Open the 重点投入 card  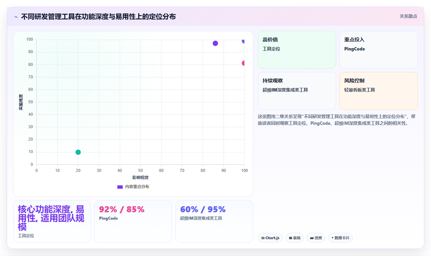(x=378, y=50)
